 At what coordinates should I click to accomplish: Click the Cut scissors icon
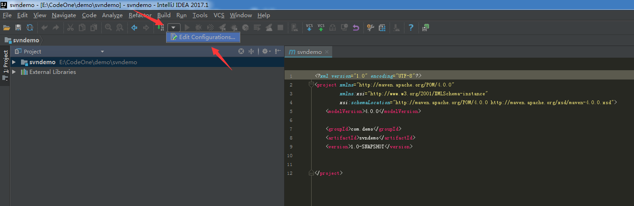pyautogui.click(x=70, y=27)
